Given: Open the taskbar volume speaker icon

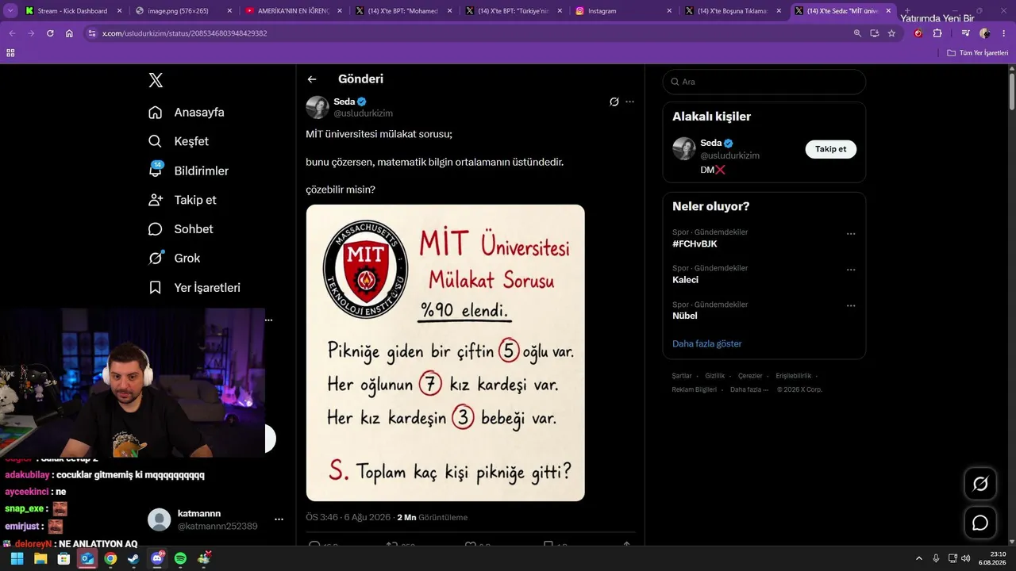Looking at the screenshot, I should [x=965, y=558].
